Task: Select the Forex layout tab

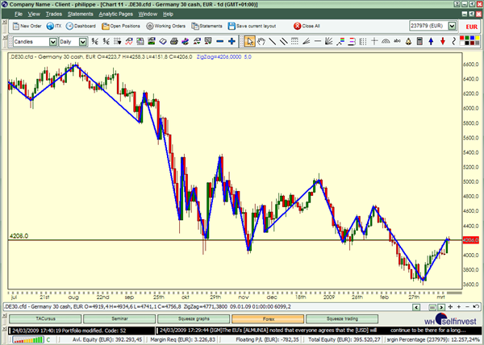Action: click(268, 318)
